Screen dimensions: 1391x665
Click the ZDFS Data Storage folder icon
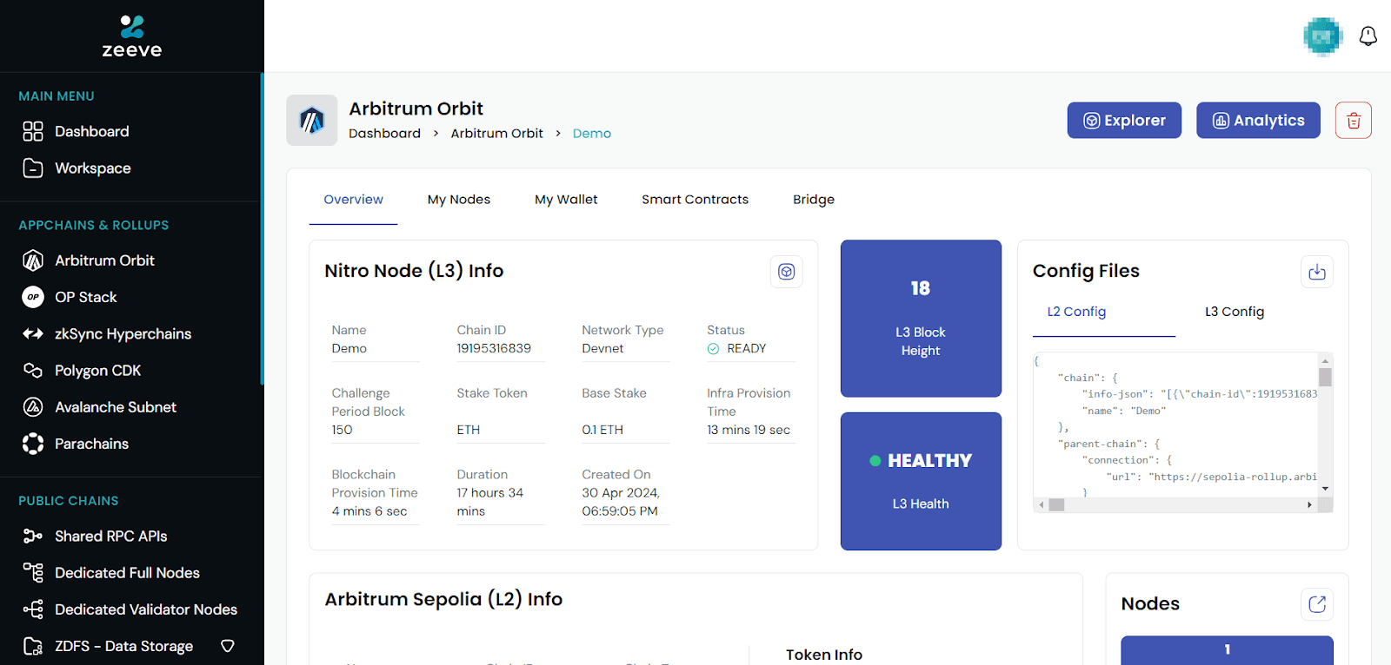coord(33,646)
